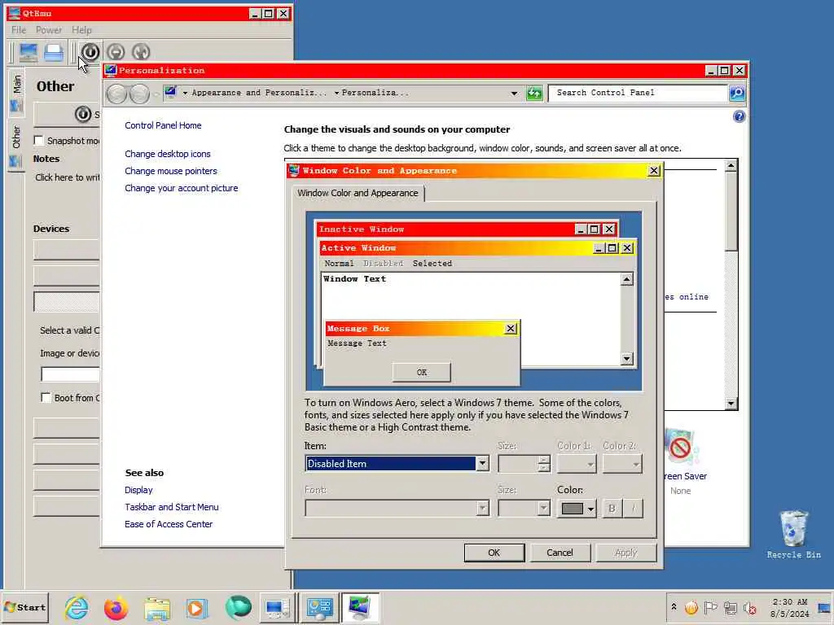Click the blue help question mark icon
Screen dimensions: 834x625
[x=739, y=116]
